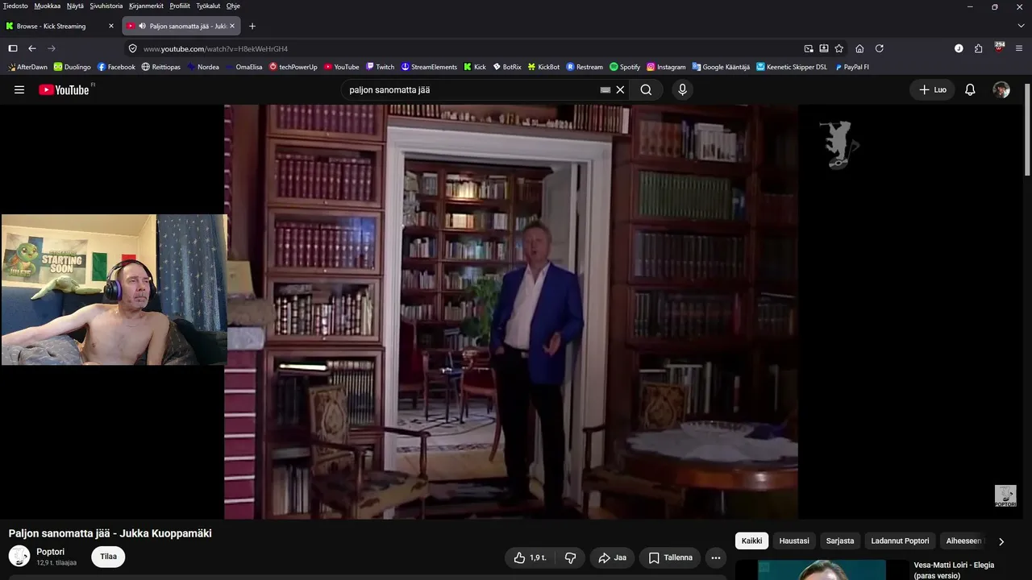
Task: Dislike the video with thumbs down
Action: [570, 557]
